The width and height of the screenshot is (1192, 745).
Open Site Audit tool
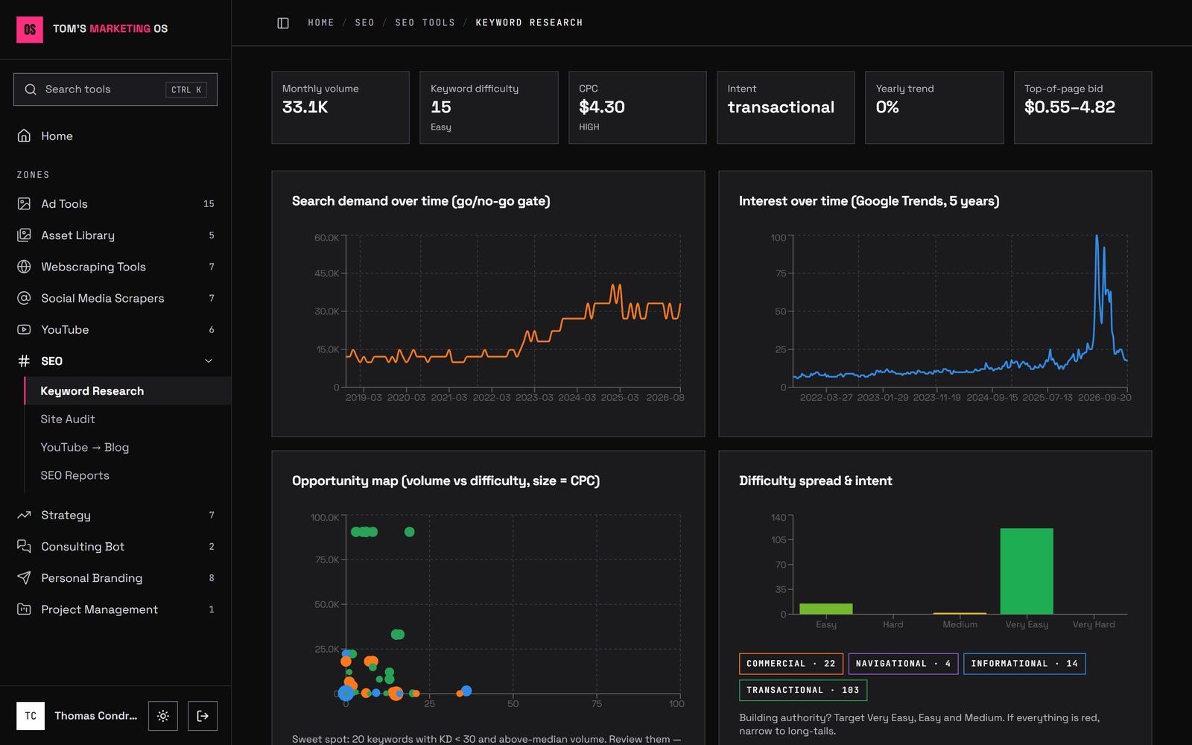[127, 419]
